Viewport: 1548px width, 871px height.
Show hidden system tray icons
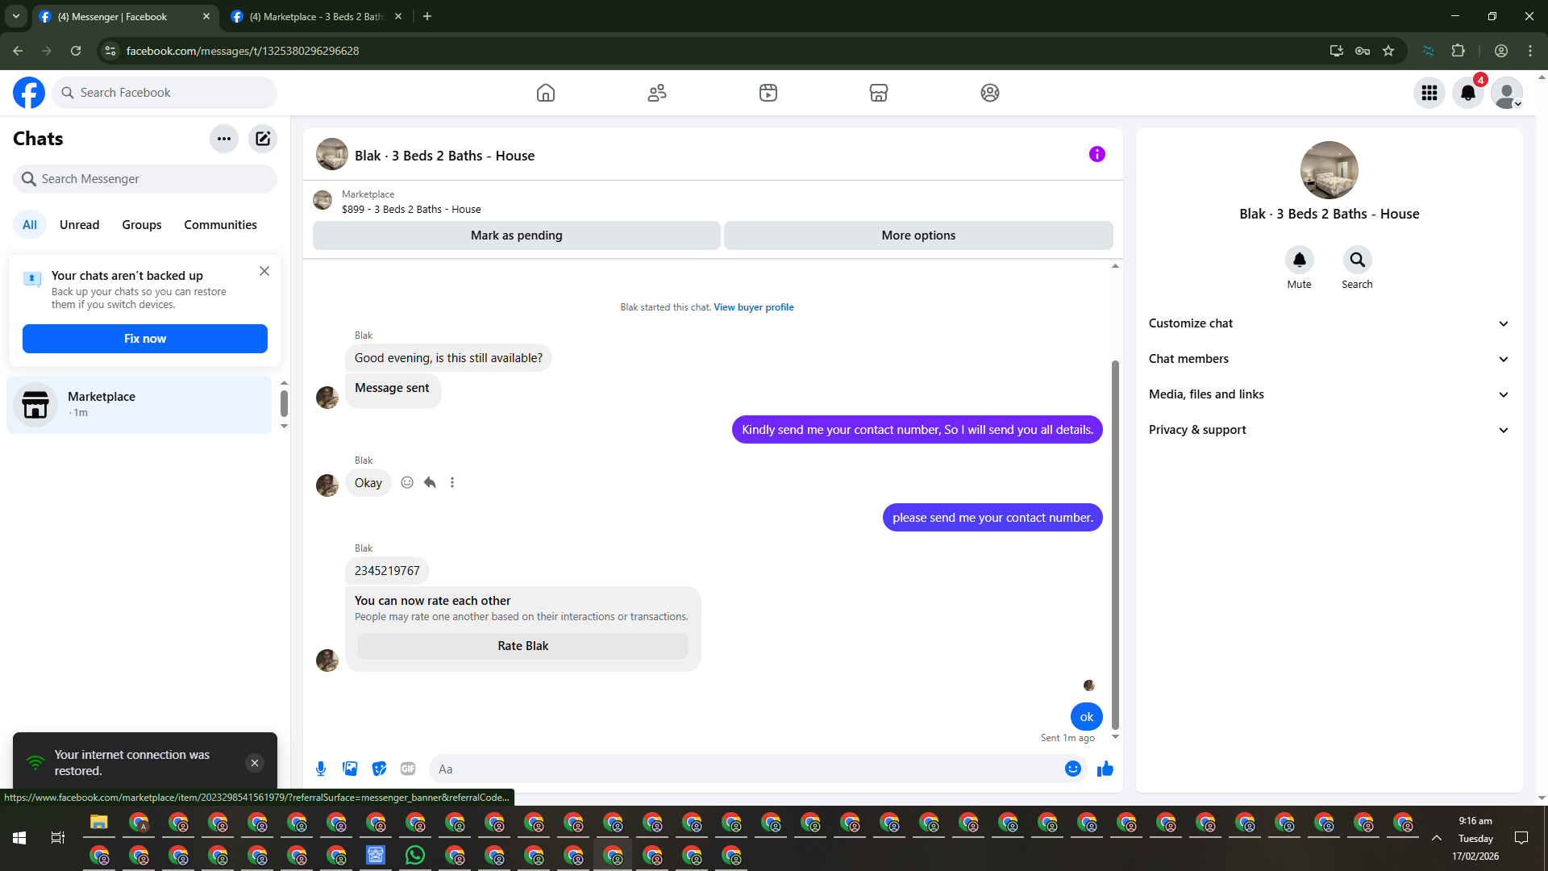tap(1437, 838)
